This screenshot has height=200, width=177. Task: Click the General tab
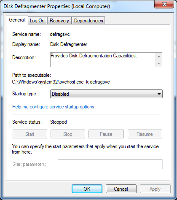(17, 20)
